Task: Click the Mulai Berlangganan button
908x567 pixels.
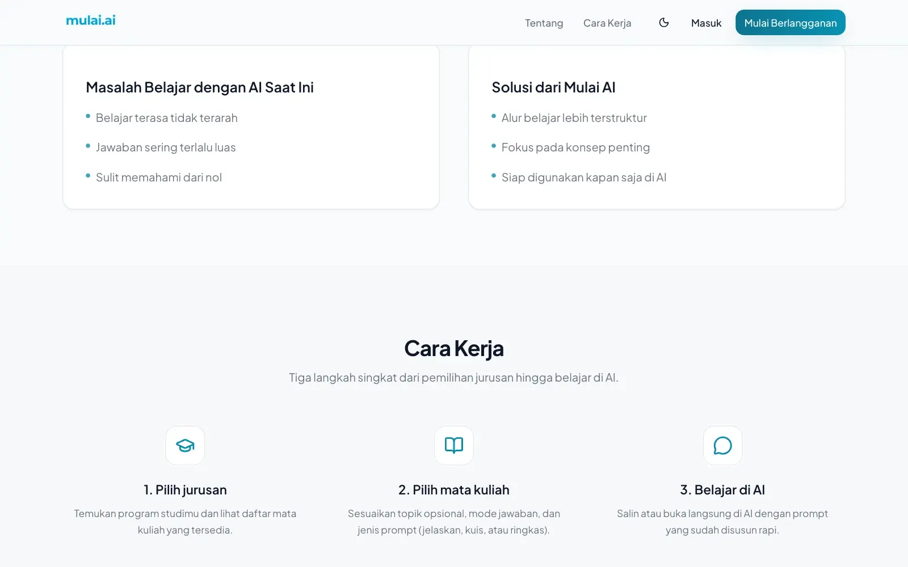Action: (791, 23)
